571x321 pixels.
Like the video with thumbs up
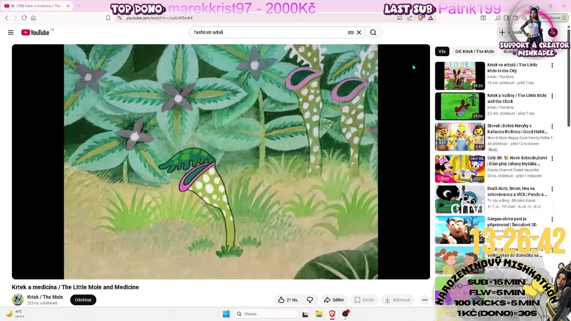pyautogui.click(x=288, y=300)
